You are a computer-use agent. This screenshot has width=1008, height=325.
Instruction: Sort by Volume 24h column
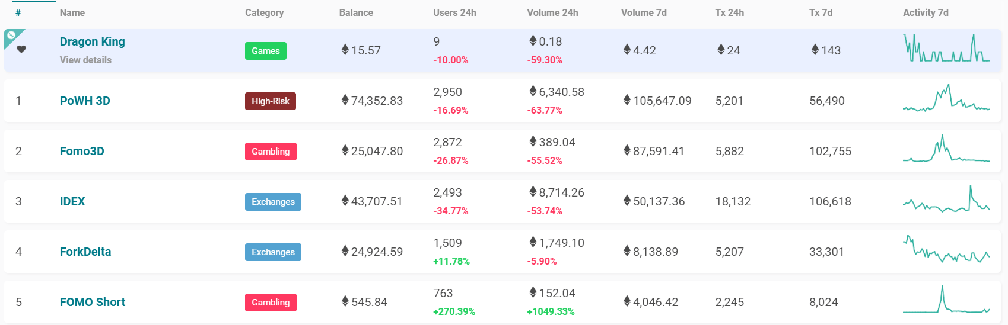(552, 12)
